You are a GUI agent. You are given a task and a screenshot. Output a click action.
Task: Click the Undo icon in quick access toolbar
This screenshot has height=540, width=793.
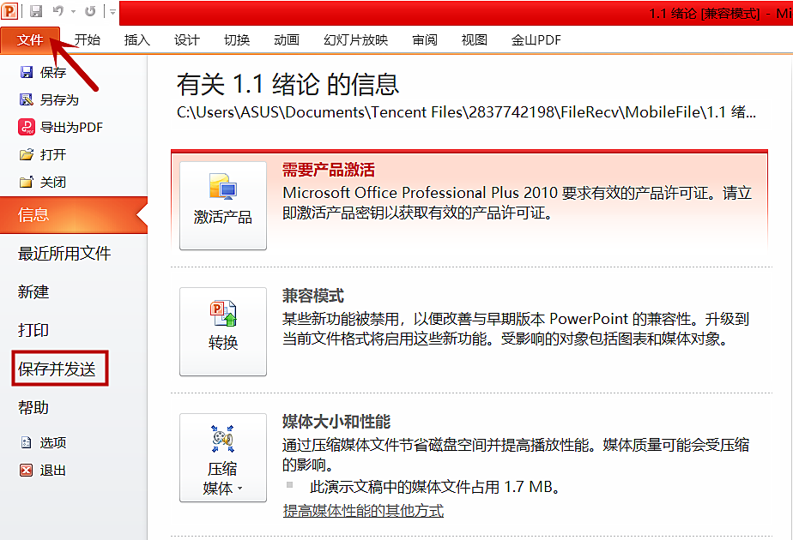click(x=58, y=11)
